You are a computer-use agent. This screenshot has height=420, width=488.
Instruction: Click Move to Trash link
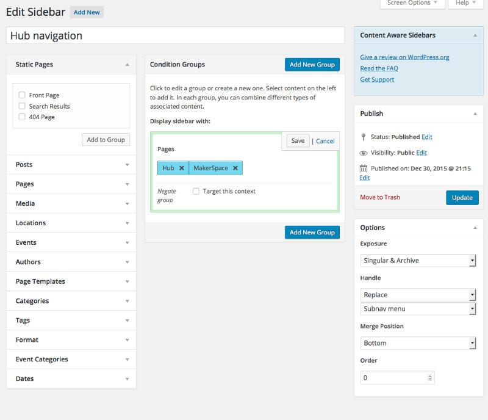[379, 197]
